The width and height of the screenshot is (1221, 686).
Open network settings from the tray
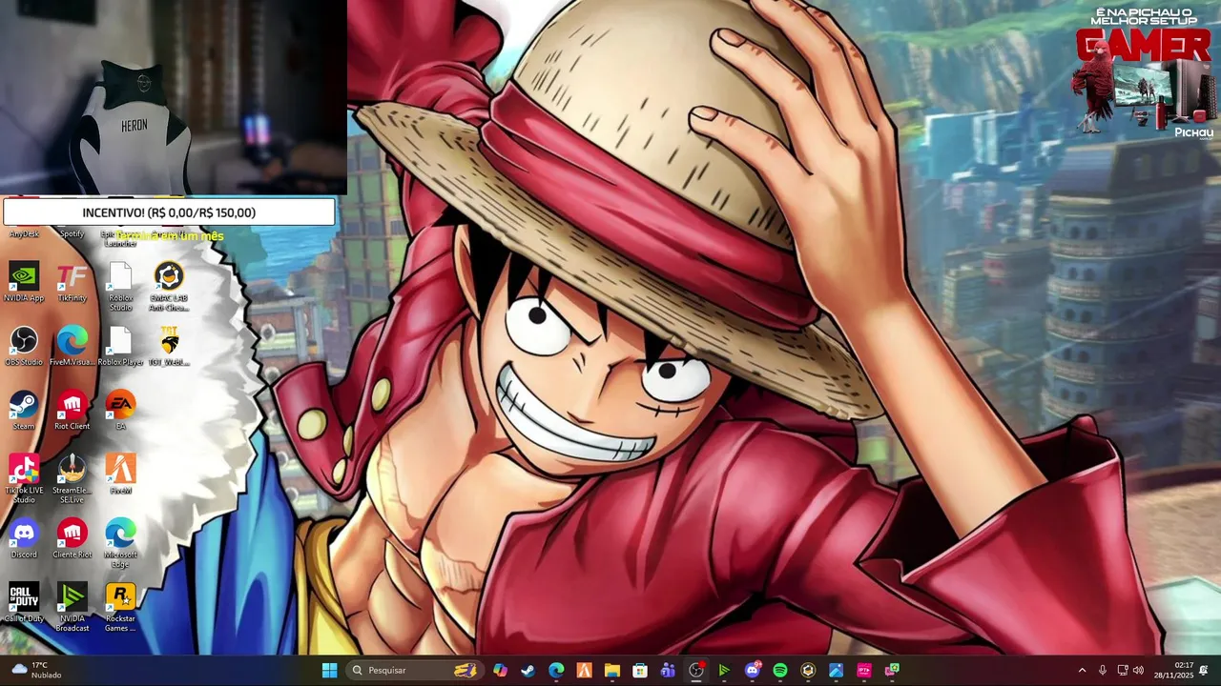point(1122,671)
